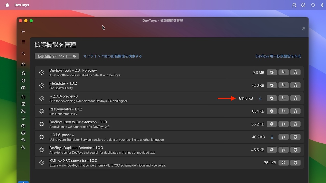Remove the 2.0.0-preview.3 SDK extension
The image size is (326, 183).
point(295,98)
